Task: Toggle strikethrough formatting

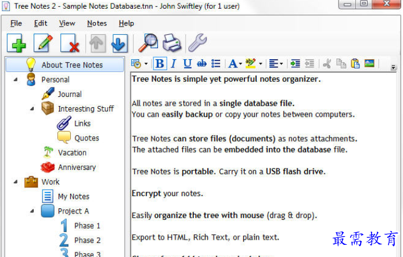Action: (x=201, y=63)
